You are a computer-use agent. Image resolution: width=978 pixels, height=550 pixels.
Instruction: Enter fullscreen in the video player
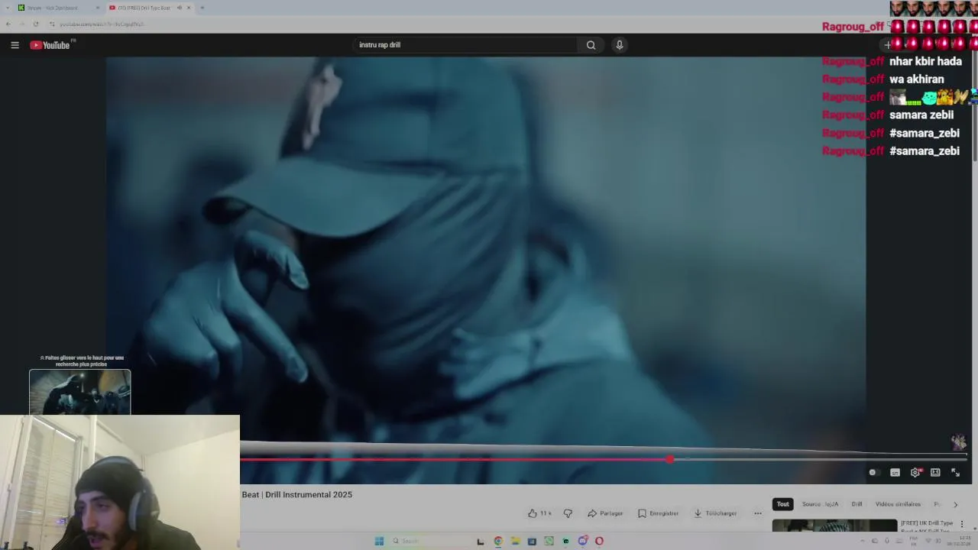955,472
